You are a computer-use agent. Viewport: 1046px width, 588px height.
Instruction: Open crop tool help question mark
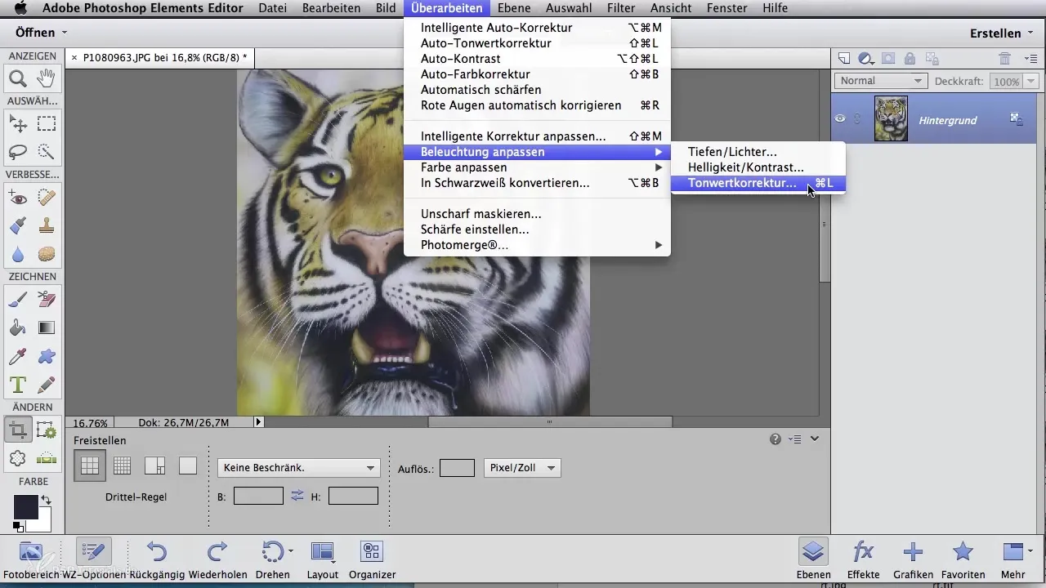tap(776, 439)
